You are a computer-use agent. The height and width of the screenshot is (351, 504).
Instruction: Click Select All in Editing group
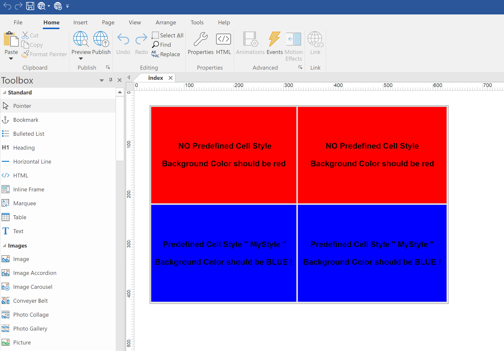(x=168, y=35)
